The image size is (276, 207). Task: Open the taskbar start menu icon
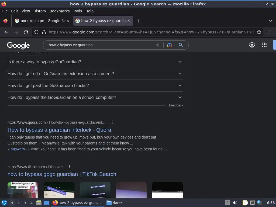4,203
